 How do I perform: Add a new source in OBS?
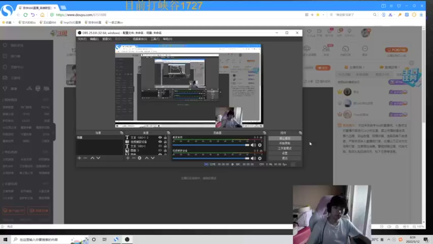(128, 158)
